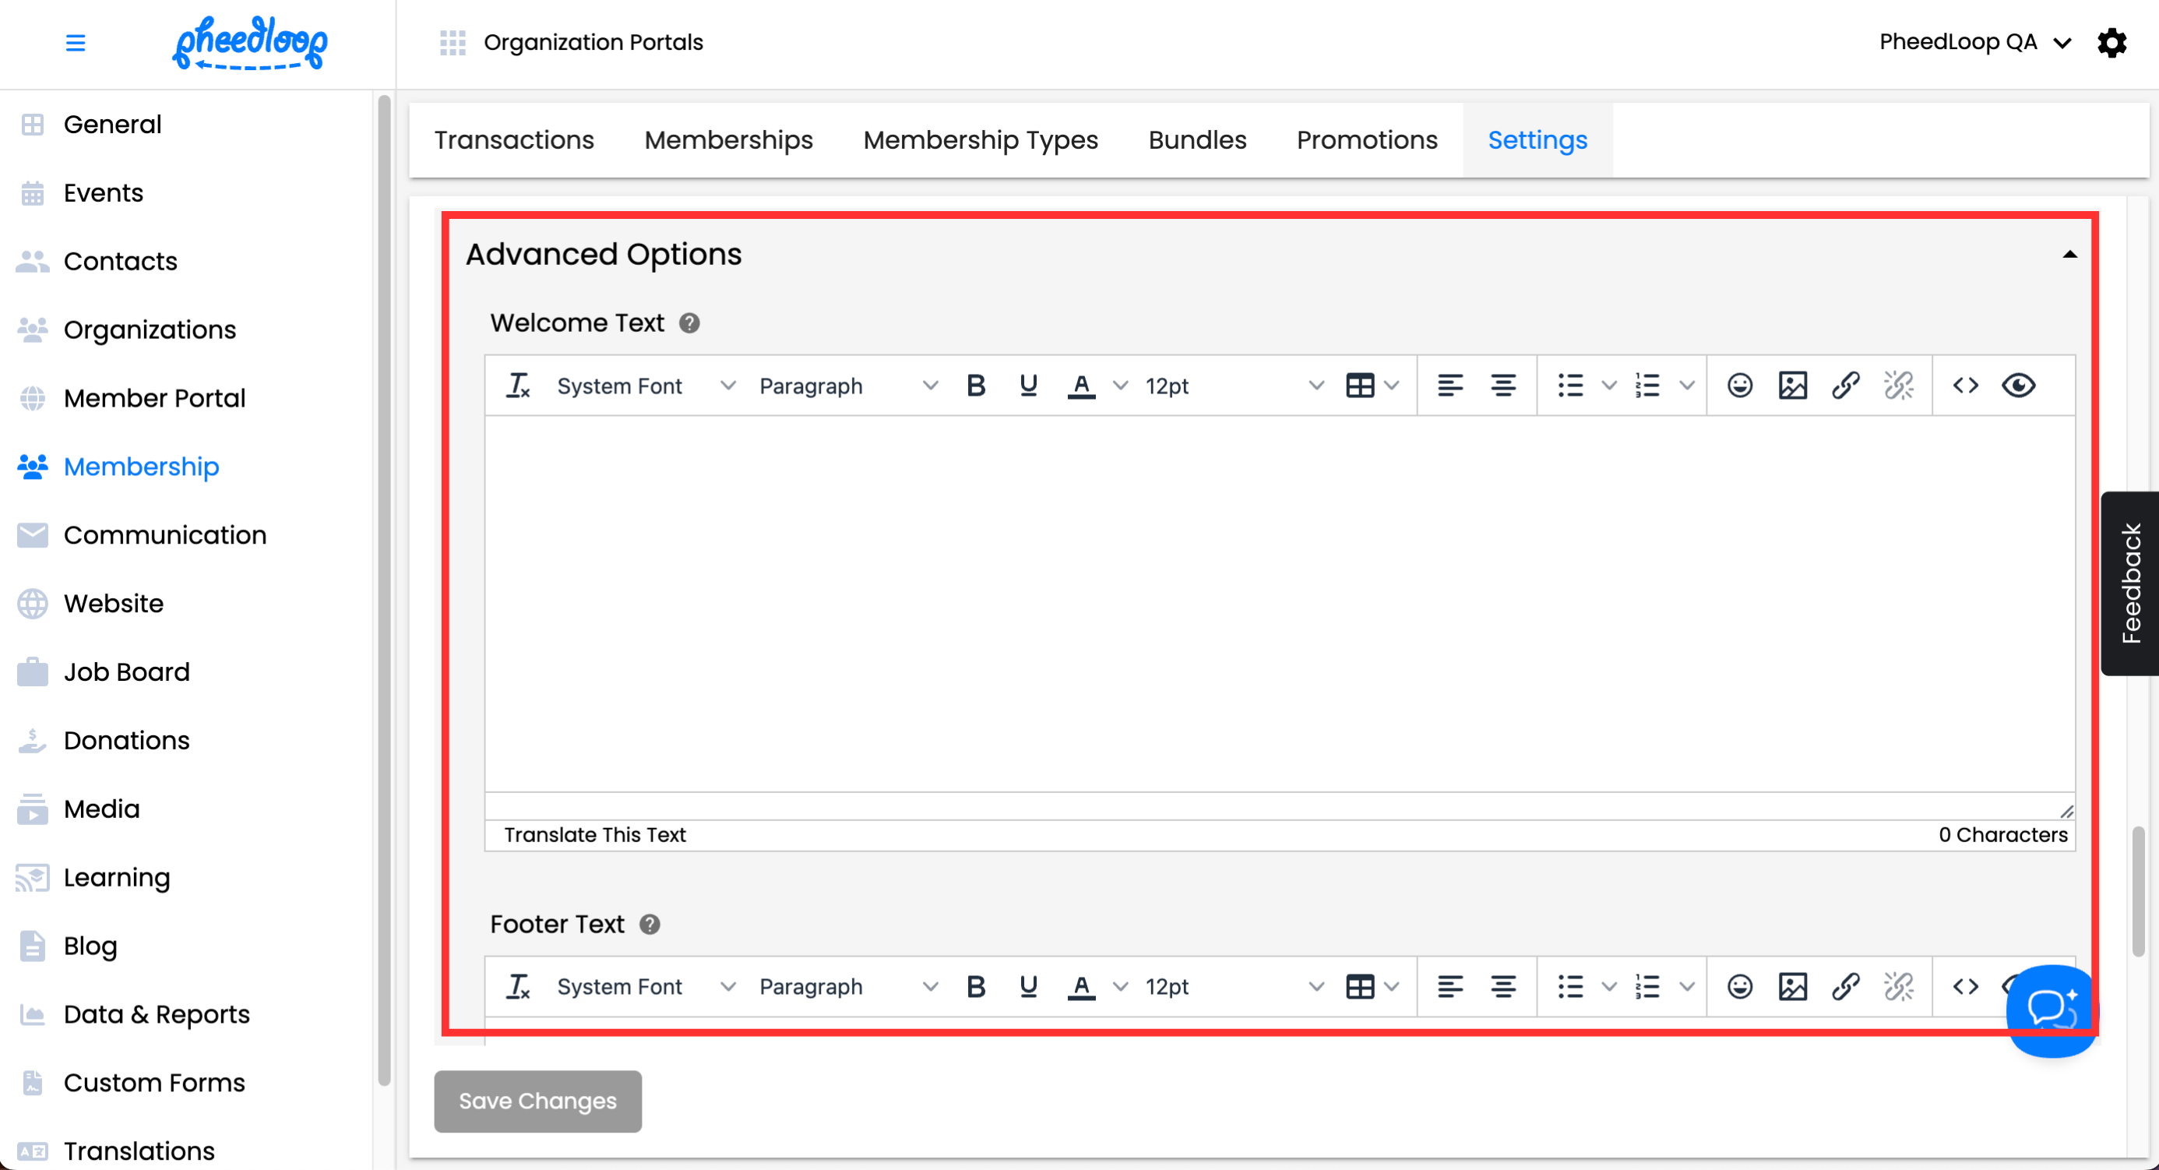Open text color picker arrow in Welcome Text
Screen dimensions: 2159x1170
click(x=1120, y=386)
